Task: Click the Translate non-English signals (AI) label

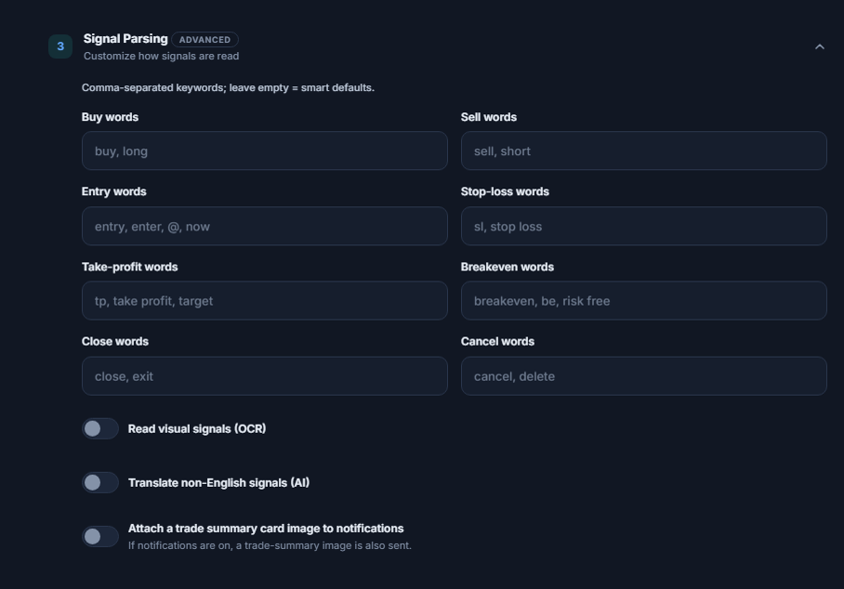Action: click(x=218, y=482)
